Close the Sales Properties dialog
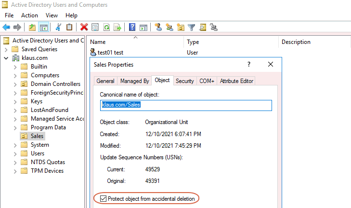Screen dimensions: 351x208 tap(271, 64)
